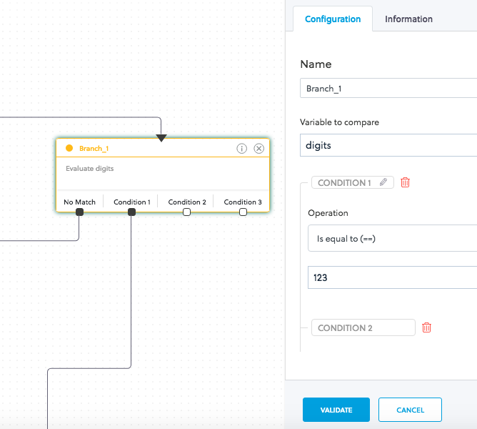Click the Condition 1 output connector

(131, 212)
